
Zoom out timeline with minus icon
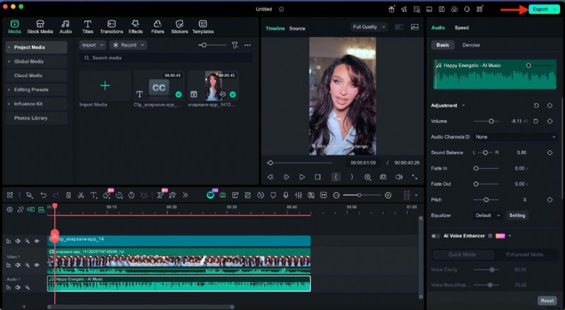click(336, 196)
